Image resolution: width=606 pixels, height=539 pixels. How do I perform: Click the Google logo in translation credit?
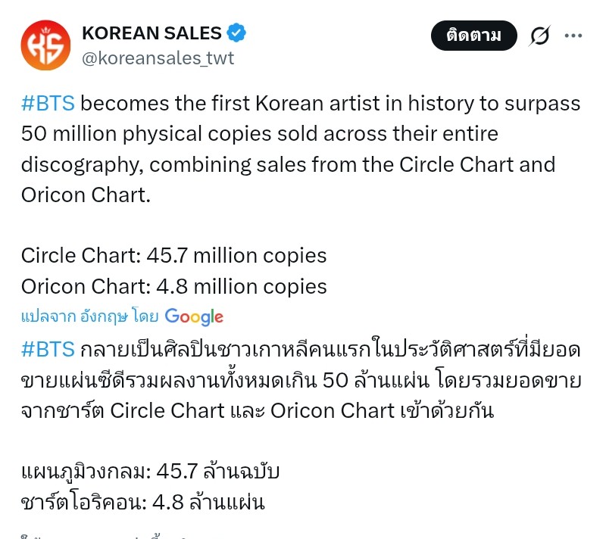point(194,316)
